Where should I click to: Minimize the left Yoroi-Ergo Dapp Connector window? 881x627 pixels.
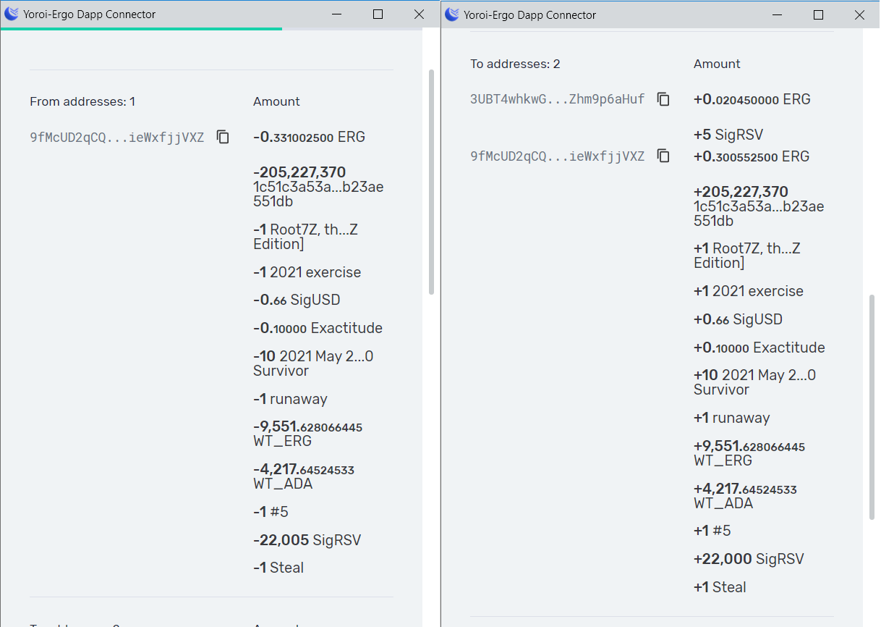coord(336,14)
